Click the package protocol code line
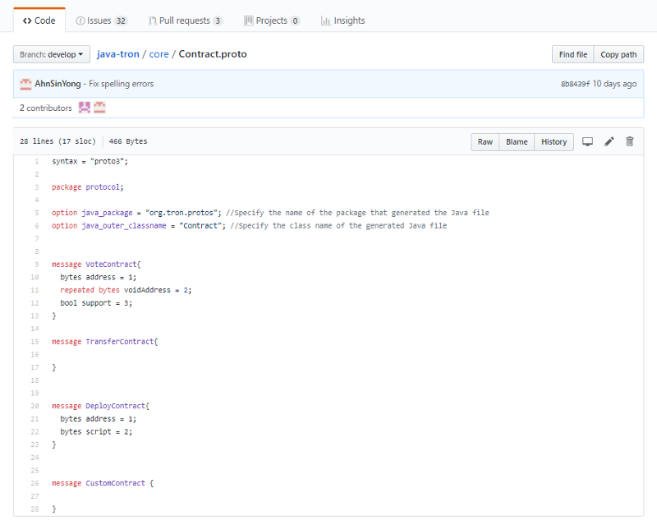Screen dimensions: 657x525 click(88, 187)
